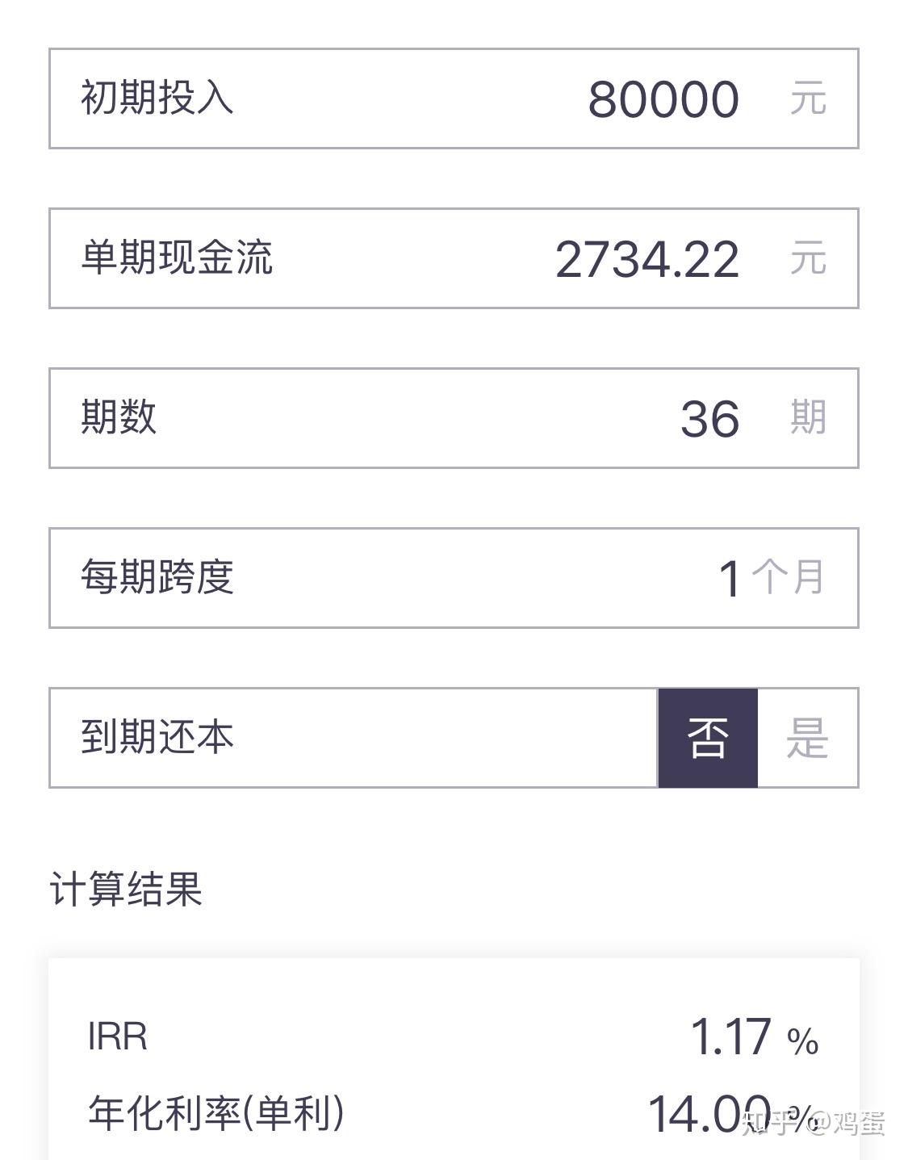
Task: Click the 计算结果 section heading
Action: tap(126, 889)
